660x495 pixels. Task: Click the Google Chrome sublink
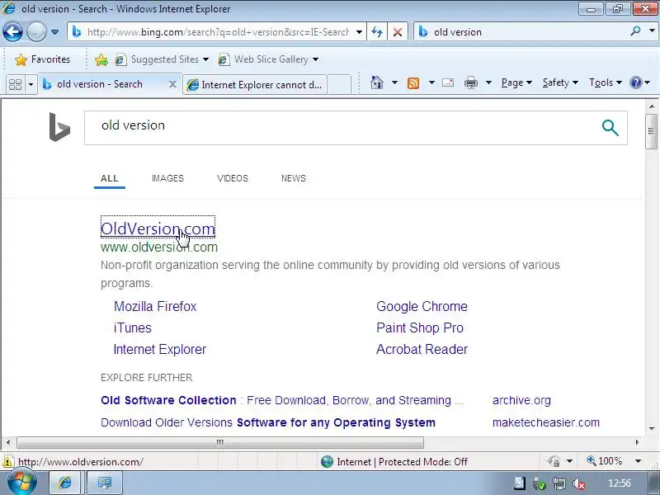[422, 306]
